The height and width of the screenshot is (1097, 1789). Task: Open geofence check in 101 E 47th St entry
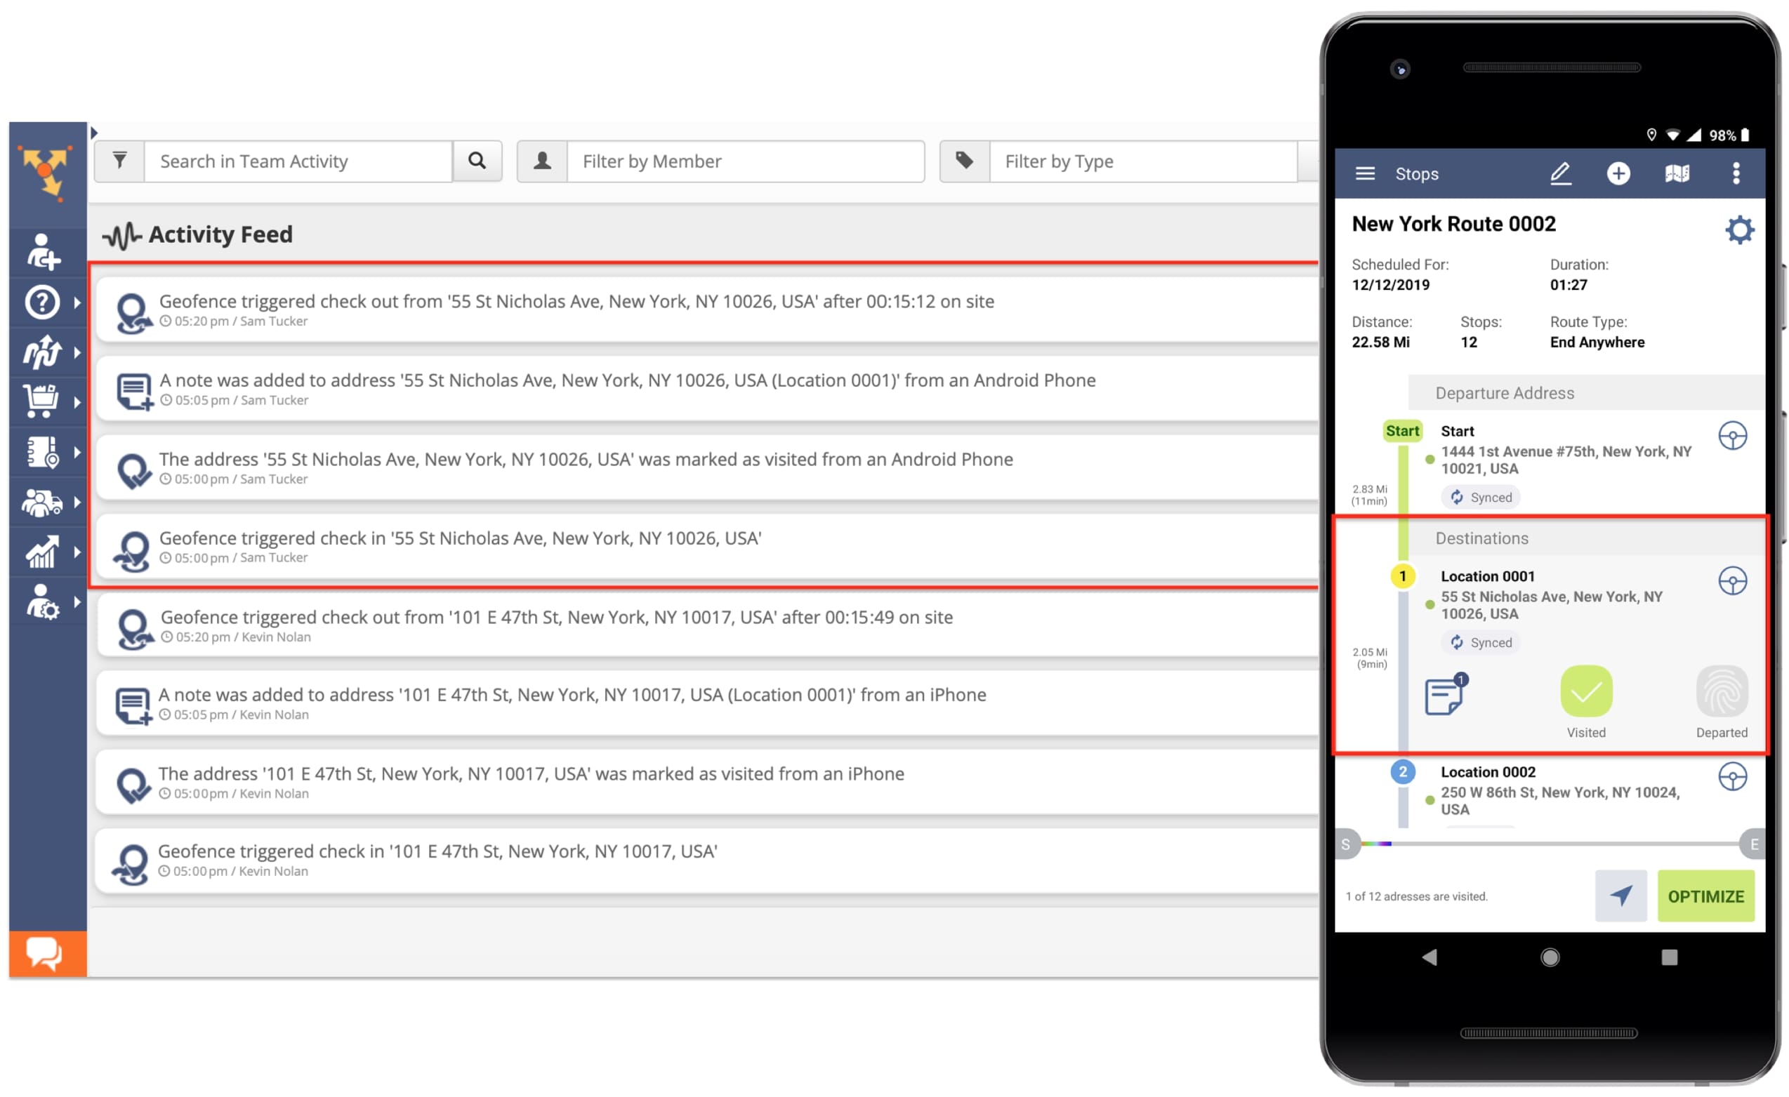pyautogui.click(x=706, y=860)
